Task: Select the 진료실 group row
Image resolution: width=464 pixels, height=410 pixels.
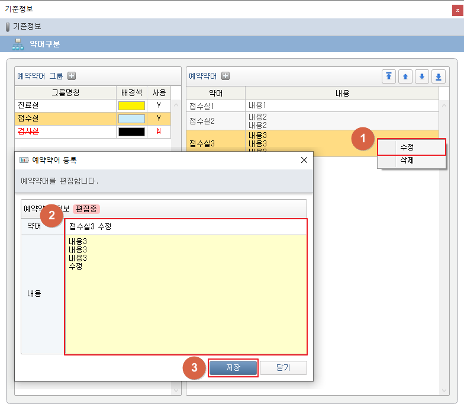Action: [x=65, y=105]
